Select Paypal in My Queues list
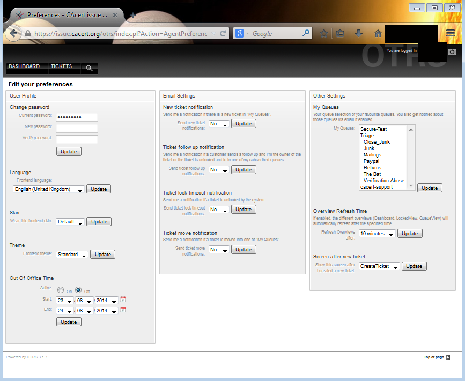 371,161
